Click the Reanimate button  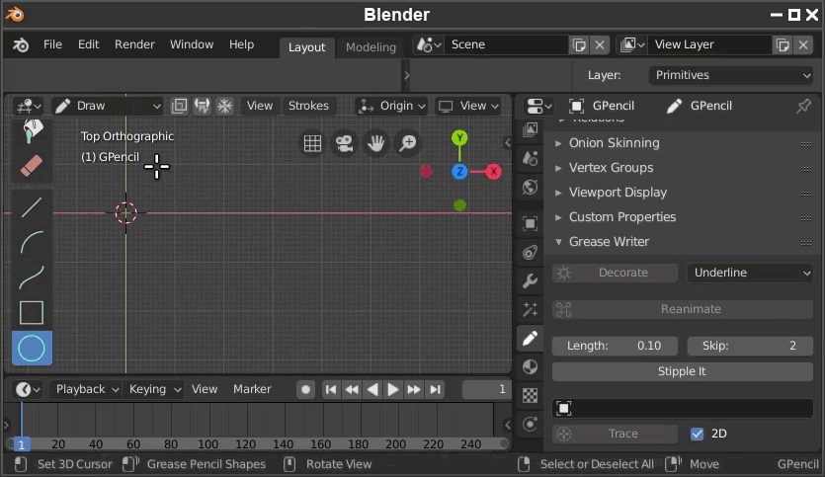pos(683,309)
